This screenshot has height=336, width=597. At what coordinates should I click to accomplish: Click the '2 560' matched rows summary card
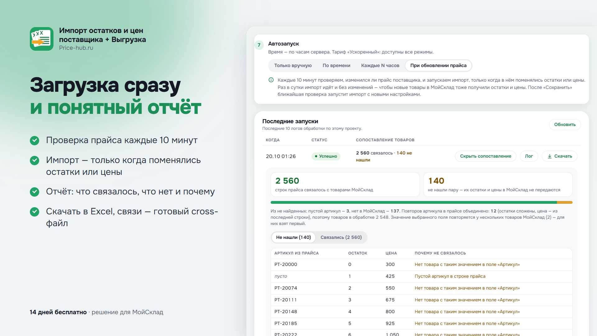click(x=345, y=184)
